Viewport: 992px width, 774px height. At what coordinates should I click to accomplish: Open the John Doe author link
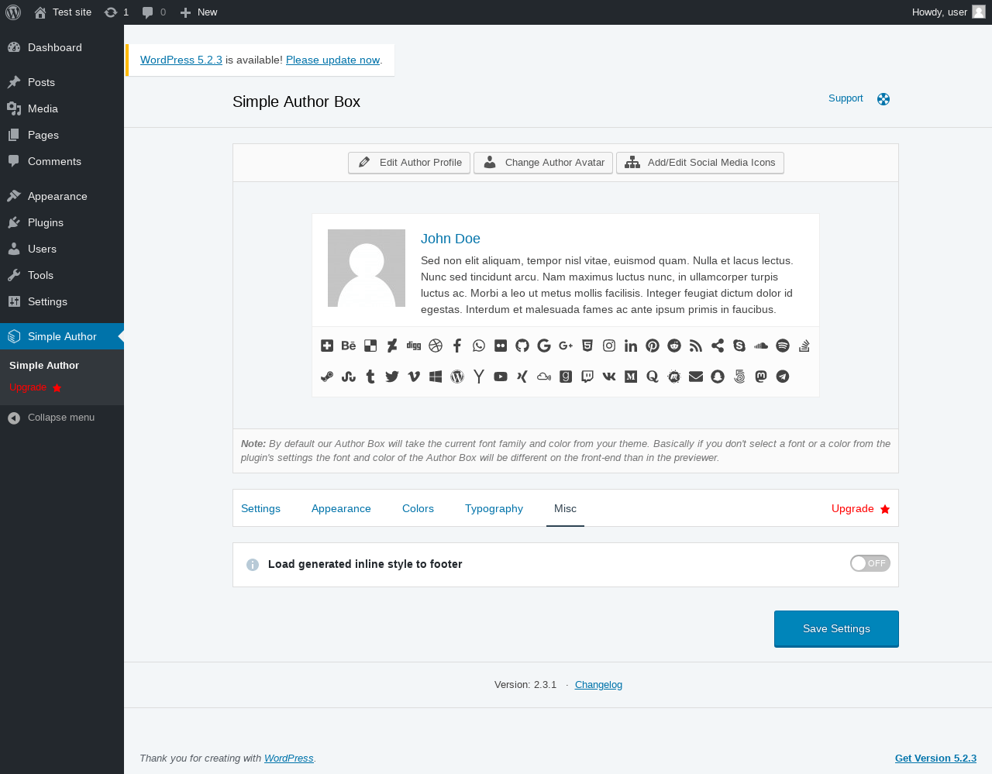[450, 239]
